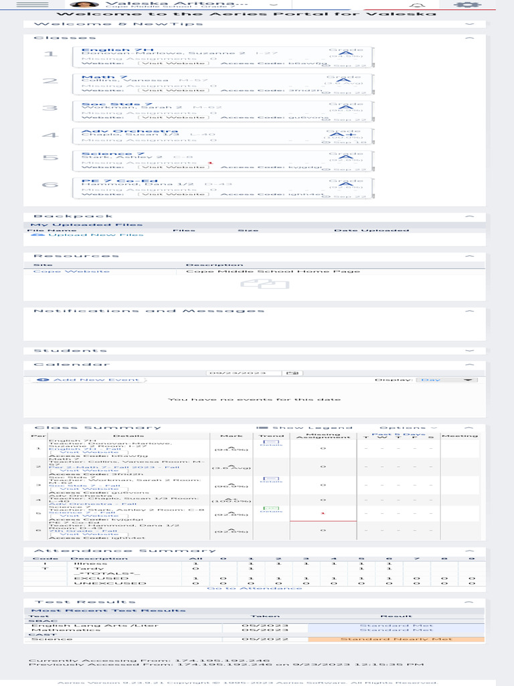The image size is (514, 686).
Task: Open the student switcher dropdown arrow
Action: coord(274,5)
